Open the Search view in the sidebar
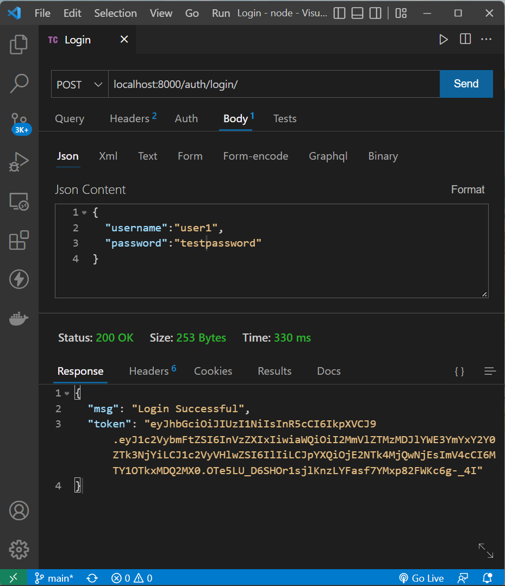The height and width of the screenshot is (586, 505). 19,83
